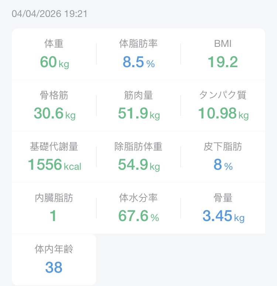Viewport: 277px width, 286px height.
Task: Open 骨格筋 skeletal muscle details
Action: (x=54, y=106)
